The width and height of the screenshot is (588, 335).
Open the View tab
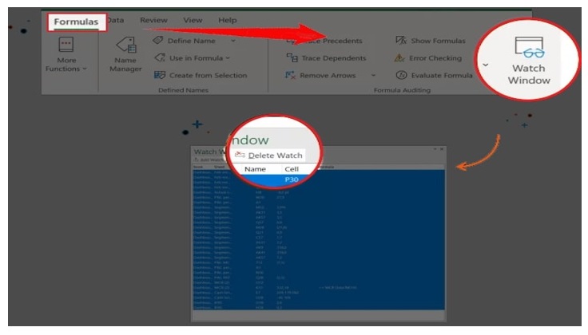[x=193, y=20]
